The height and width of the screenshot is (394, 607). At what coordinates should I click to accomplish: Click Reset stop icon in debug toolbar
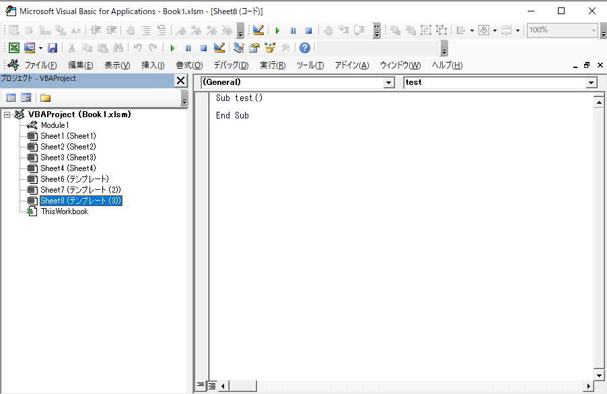pos(308,30)
